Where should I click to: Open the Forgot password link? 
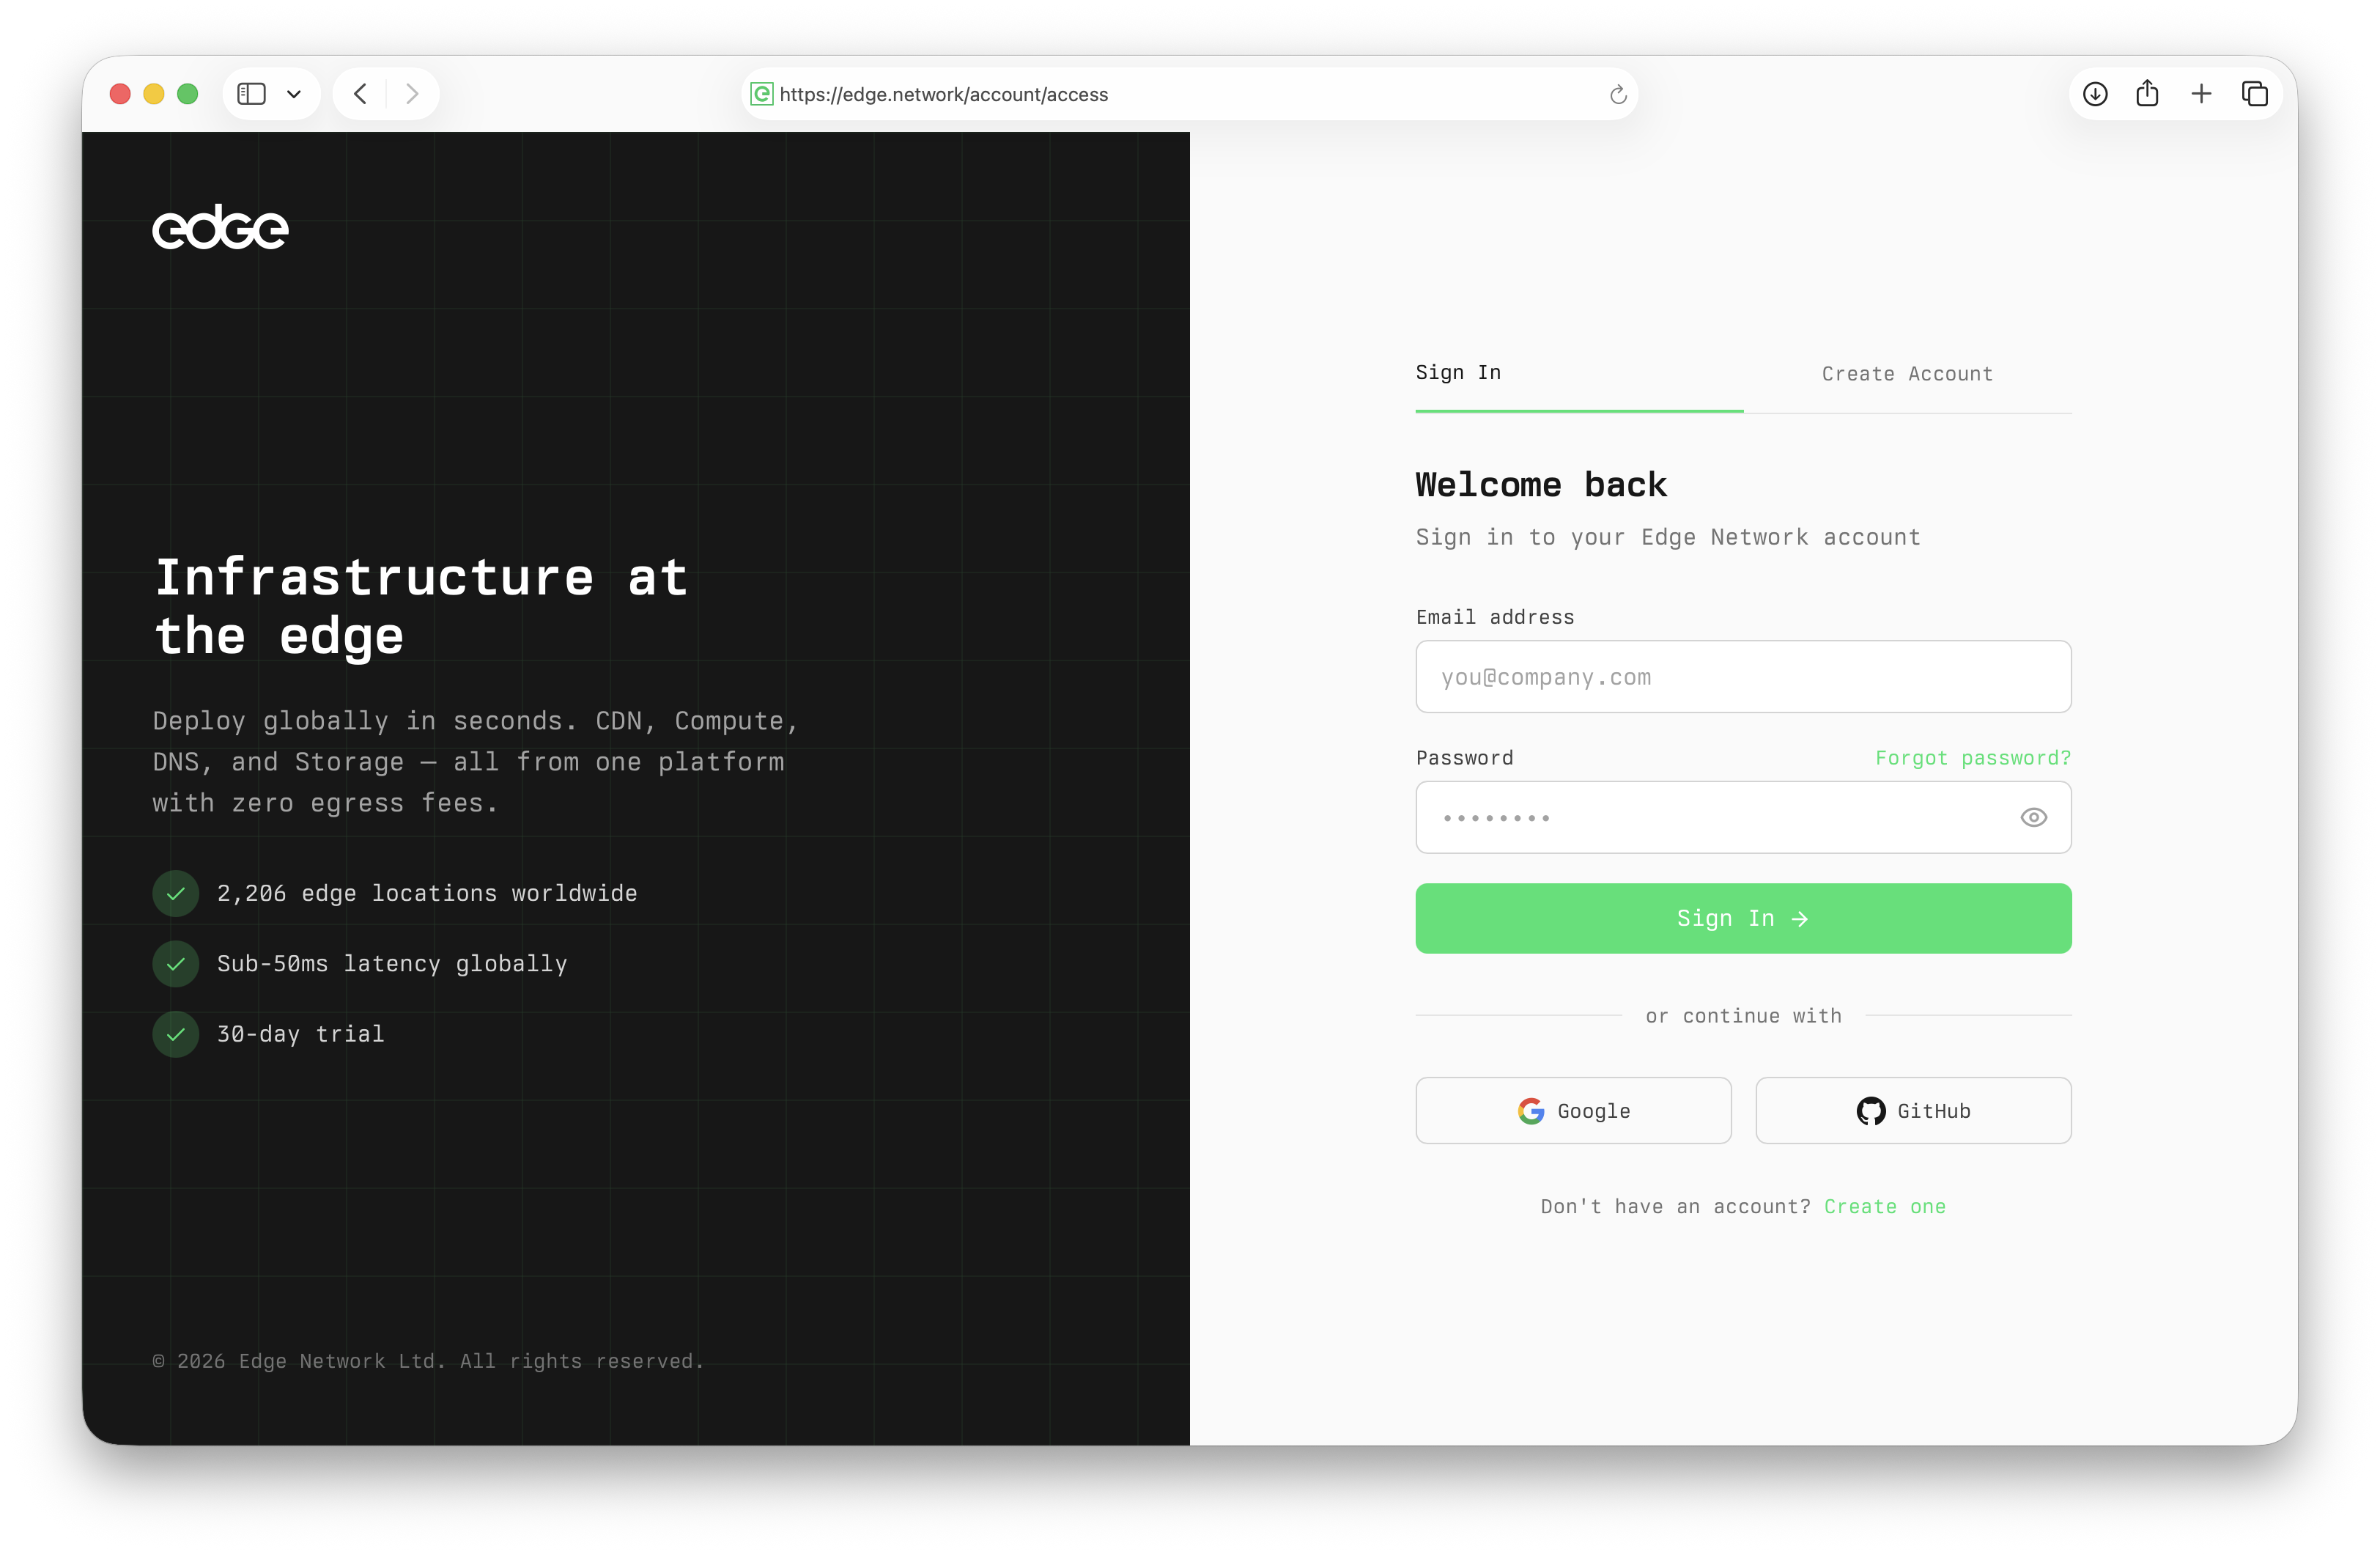(x=1972, y=757)
